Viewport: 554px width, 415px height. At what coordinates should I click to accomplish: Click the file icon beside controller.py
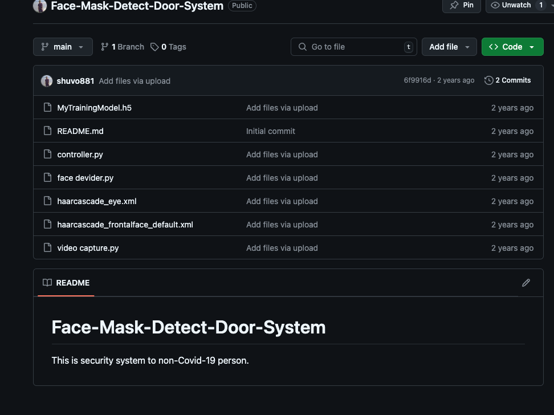(47, 154)
